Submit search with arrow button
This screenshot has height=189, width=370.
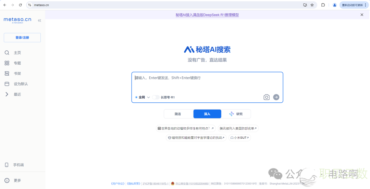[x=276, y=97]
